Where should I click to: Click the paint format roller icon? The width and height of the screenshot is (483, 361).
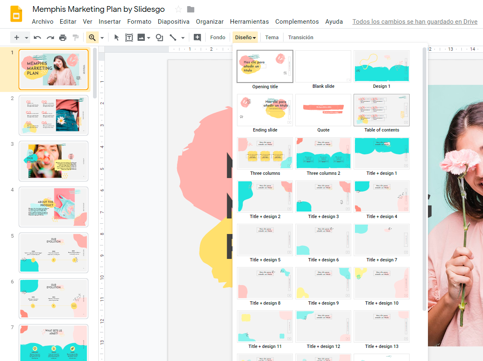coord(75,38)
